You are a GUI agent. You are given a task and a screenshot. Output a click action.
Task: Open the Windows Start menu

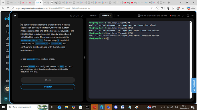click(x=3, y=107)
